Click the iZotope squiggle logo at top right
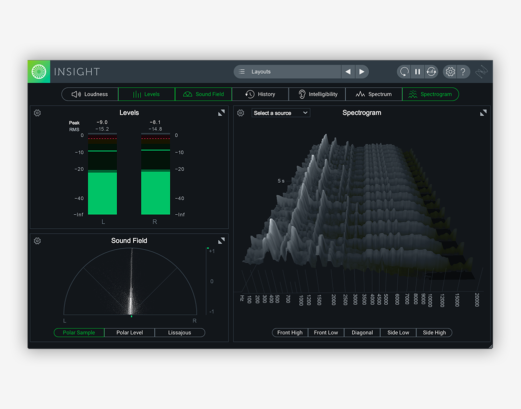This screenshot has width=521, height=409. [x=481, y=72]
